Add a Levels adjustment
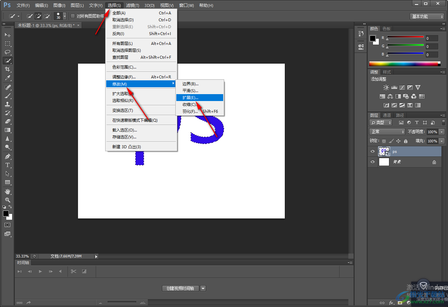This screenshot has width=448, height=307. coord(394,88)
